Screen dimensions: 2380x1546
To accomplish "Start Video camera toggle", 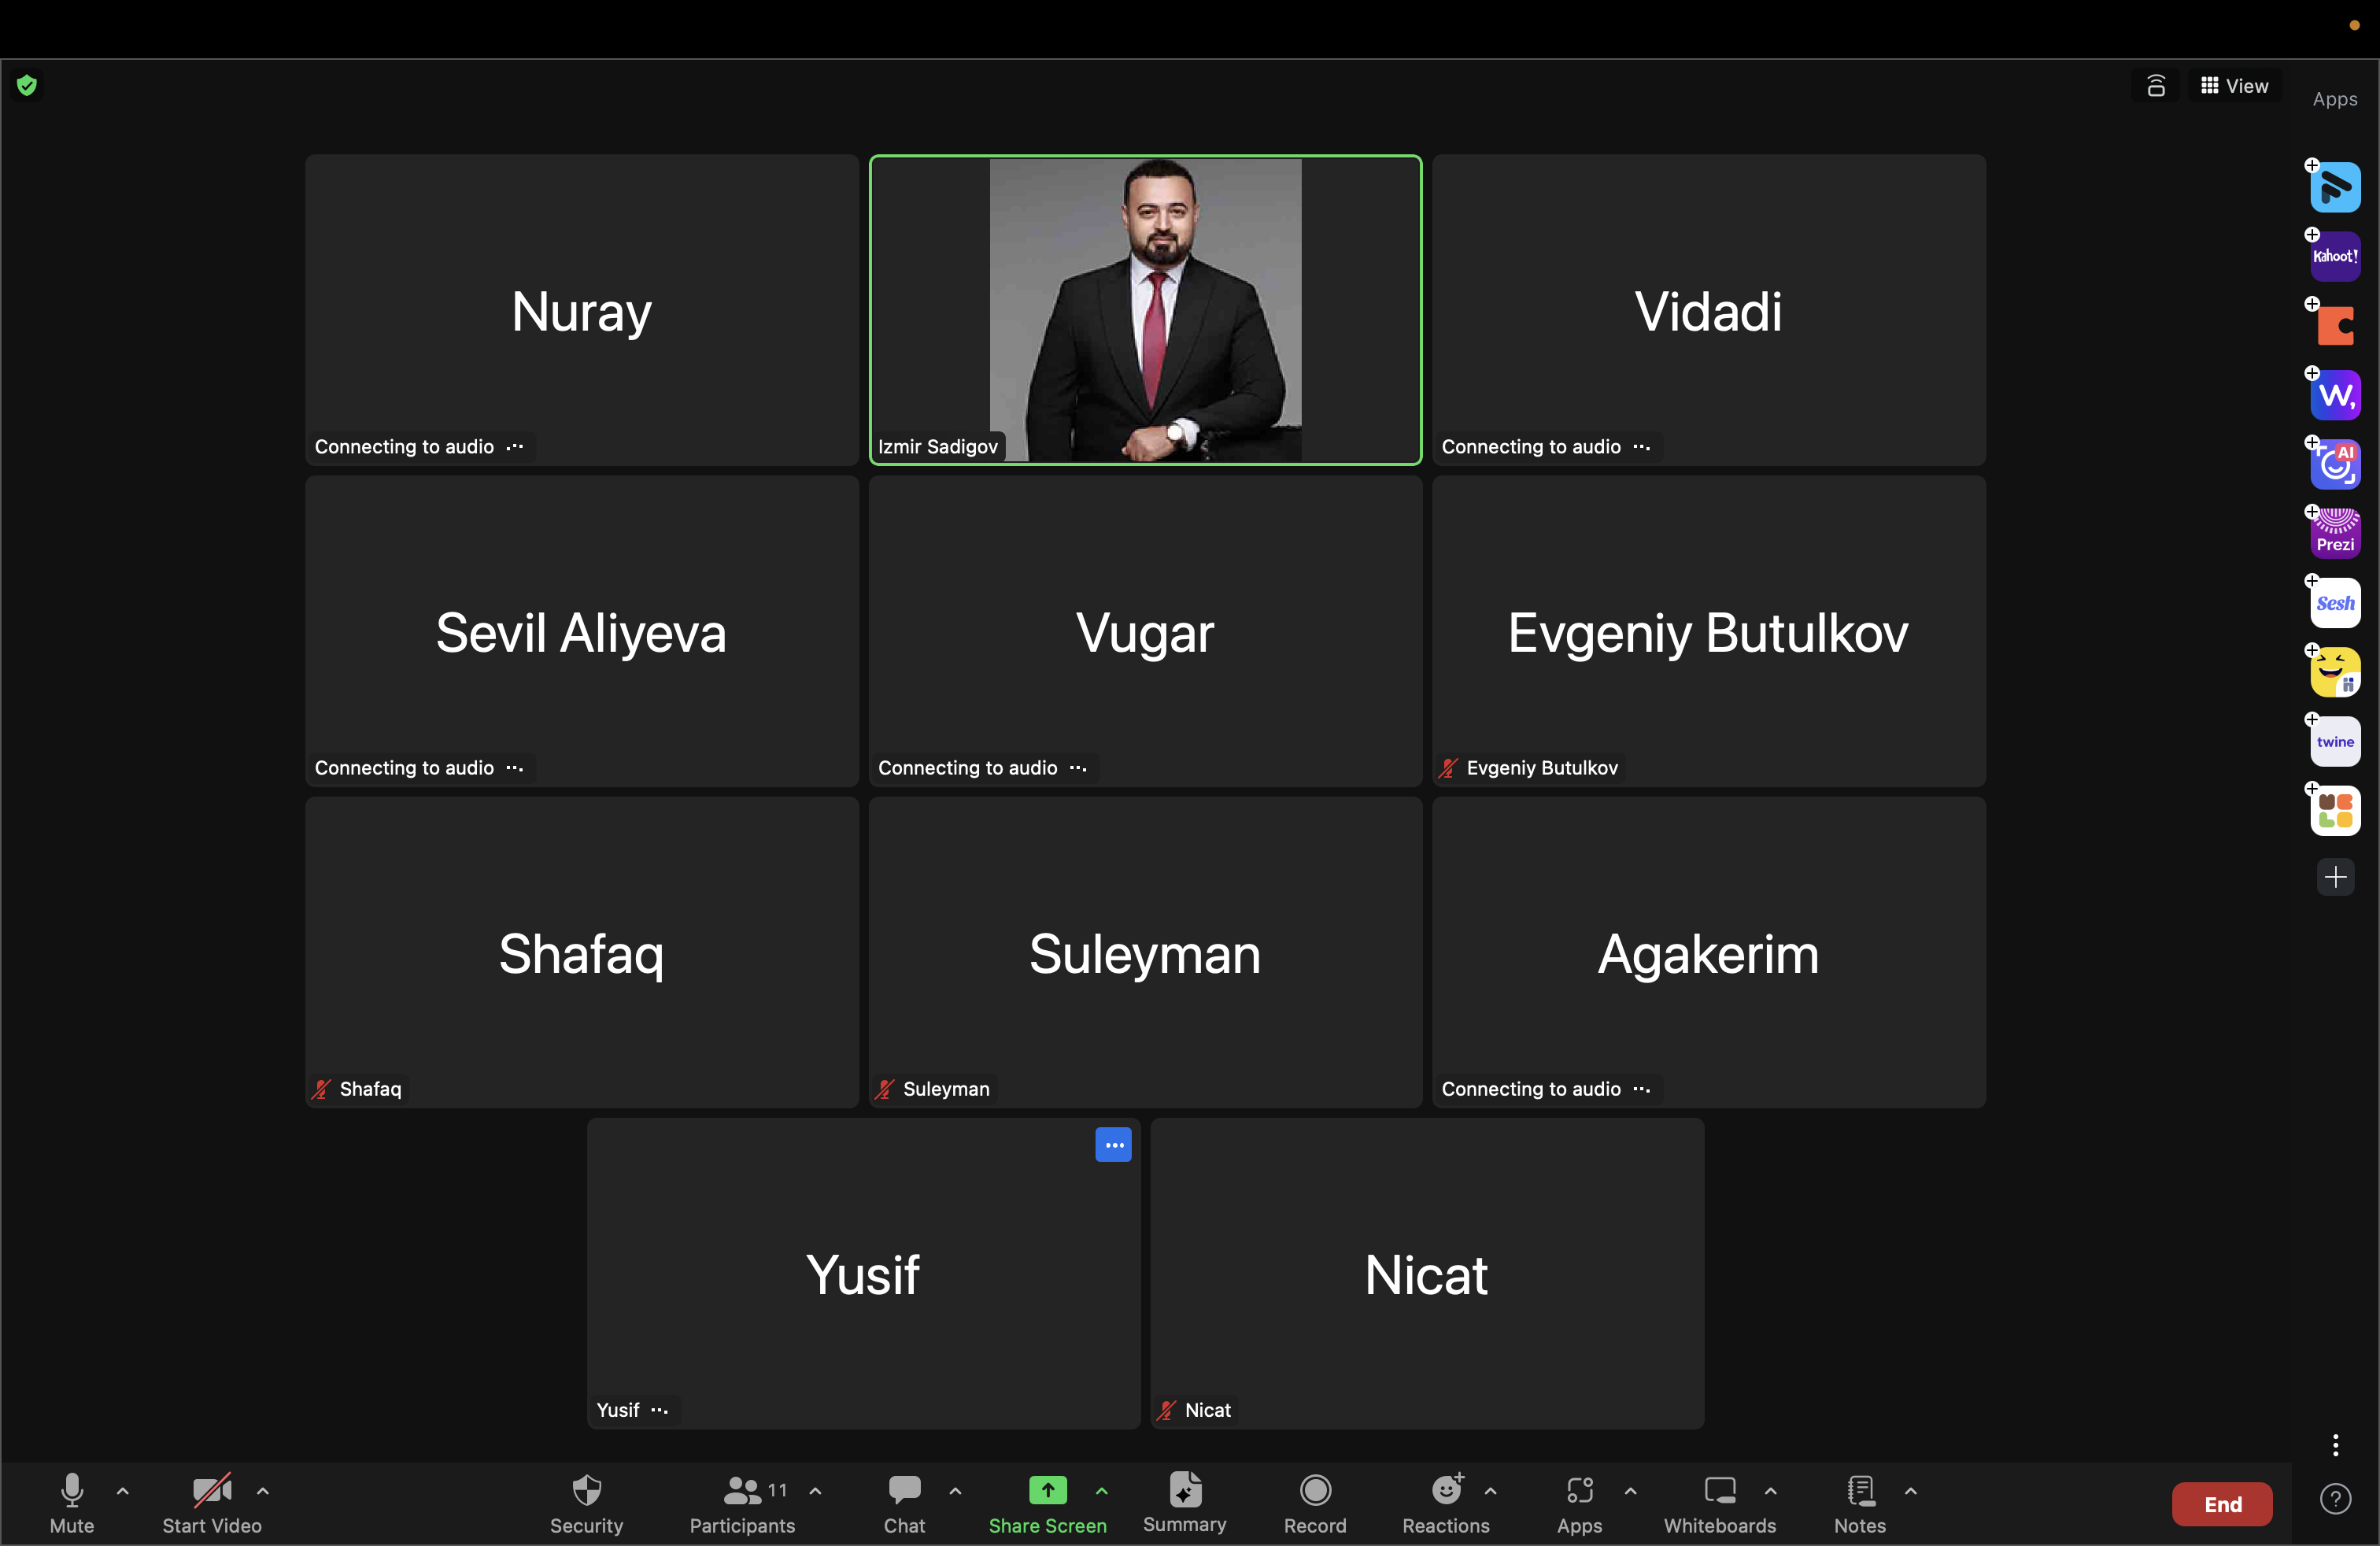I will point(212,1491).
